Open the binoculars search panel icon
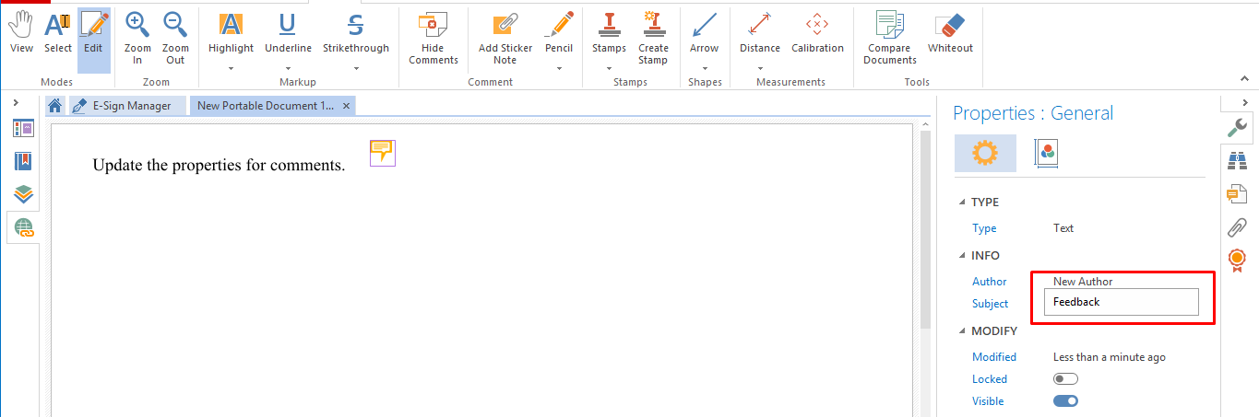Image resolution: width=1259 pixels, height=417 pixels. click(1236, 161)
